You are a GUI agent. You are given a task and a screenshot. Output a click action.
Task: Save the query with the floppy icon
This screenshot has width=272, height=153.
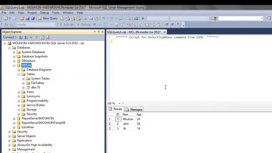[x=27, y=18]
